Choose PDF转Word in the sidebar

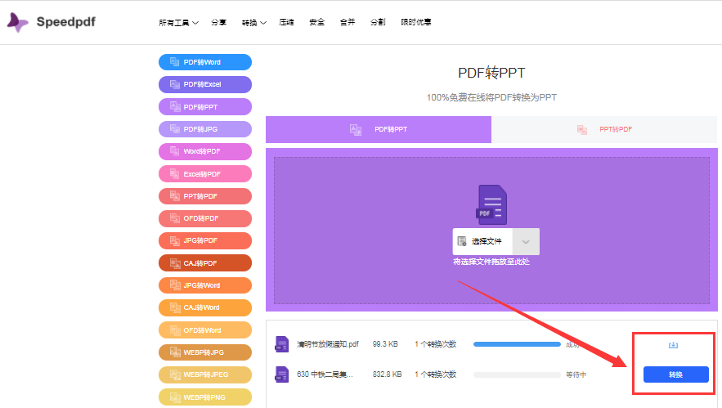pos(205,62)
